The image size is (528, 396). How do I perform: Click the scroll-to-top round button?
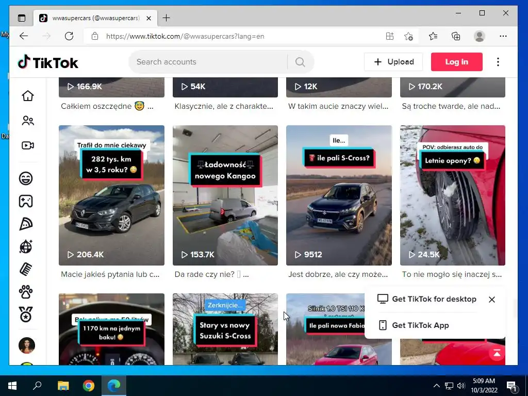point(497,353)
